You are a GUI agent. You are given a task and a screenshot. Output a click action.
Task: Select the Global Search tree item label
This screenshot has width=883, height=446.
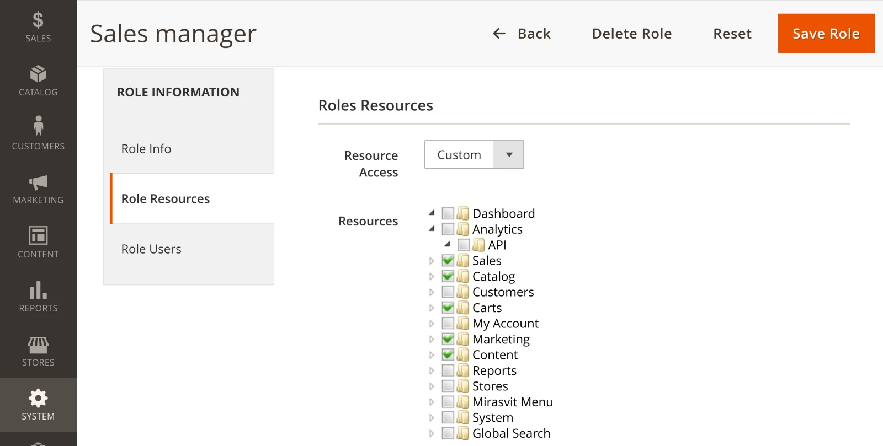(511, 433)
